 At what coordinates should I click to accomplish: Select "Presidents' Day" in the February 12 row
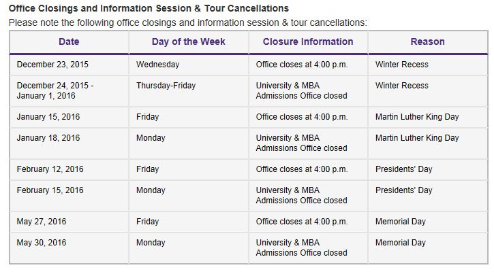coord(404,169)
